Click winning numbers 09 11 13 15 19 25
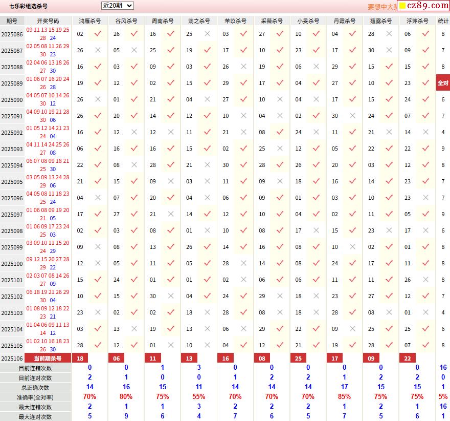 (48, 30)
